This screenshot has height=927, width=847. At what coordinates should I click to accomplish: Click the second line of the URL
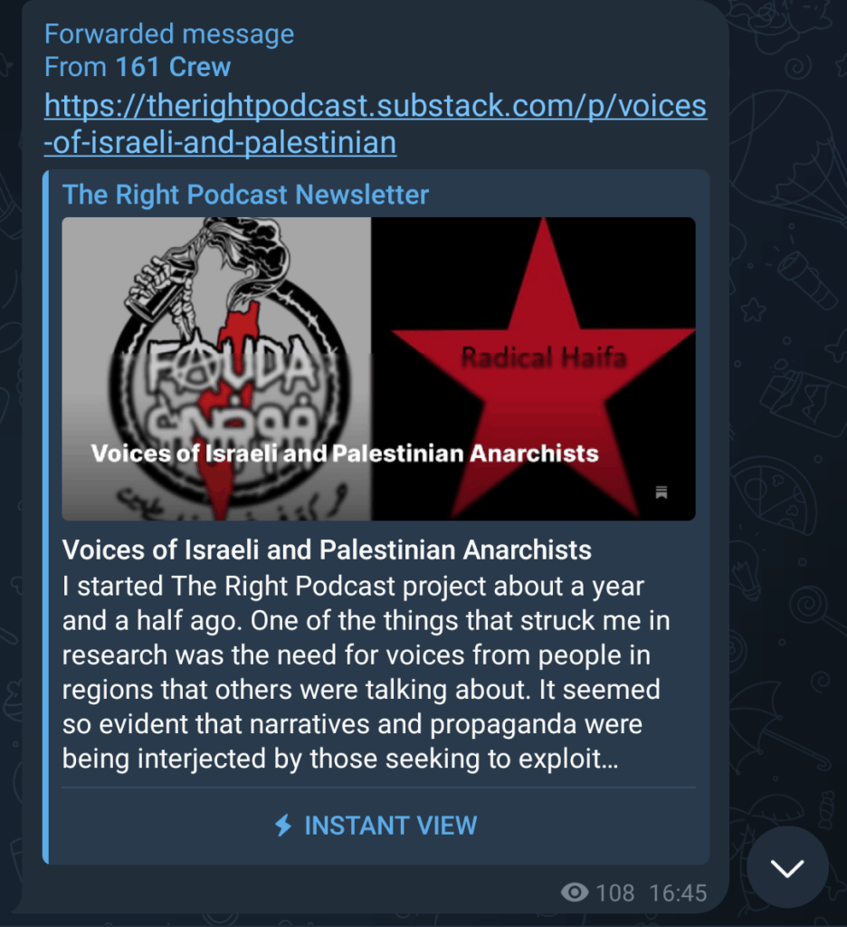click(221, 143)
